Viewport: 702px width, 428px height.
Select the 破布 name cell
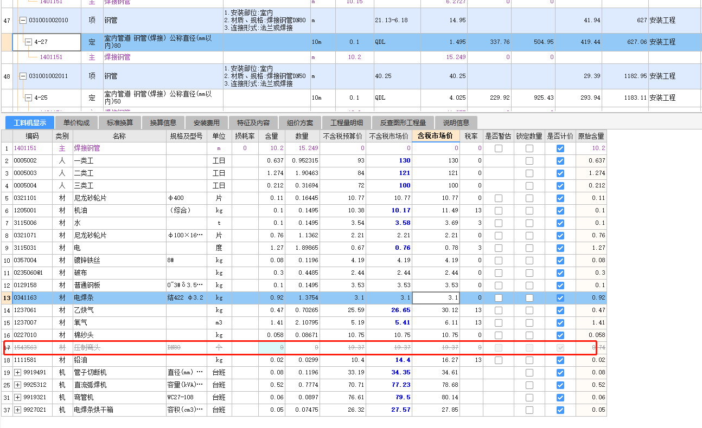119,273
